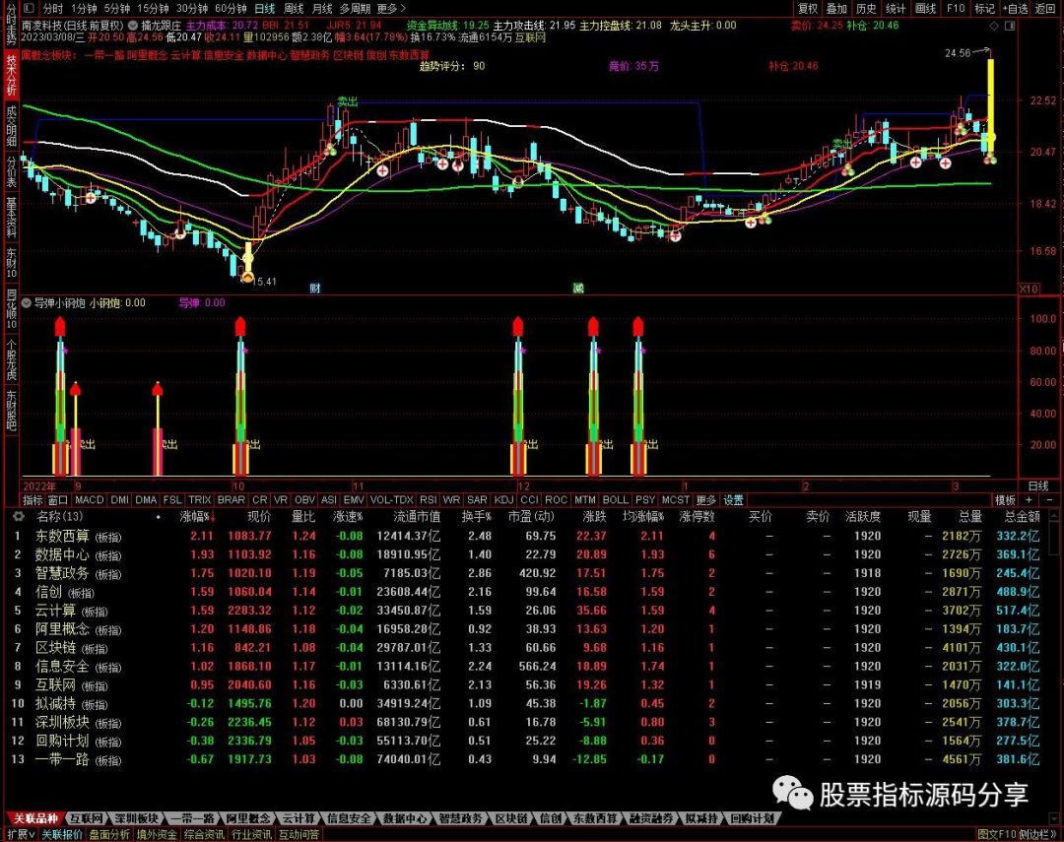Switch to the 分时 timeframe
This screenshot has height=842, width=1064.
click(x=52, y=8)
